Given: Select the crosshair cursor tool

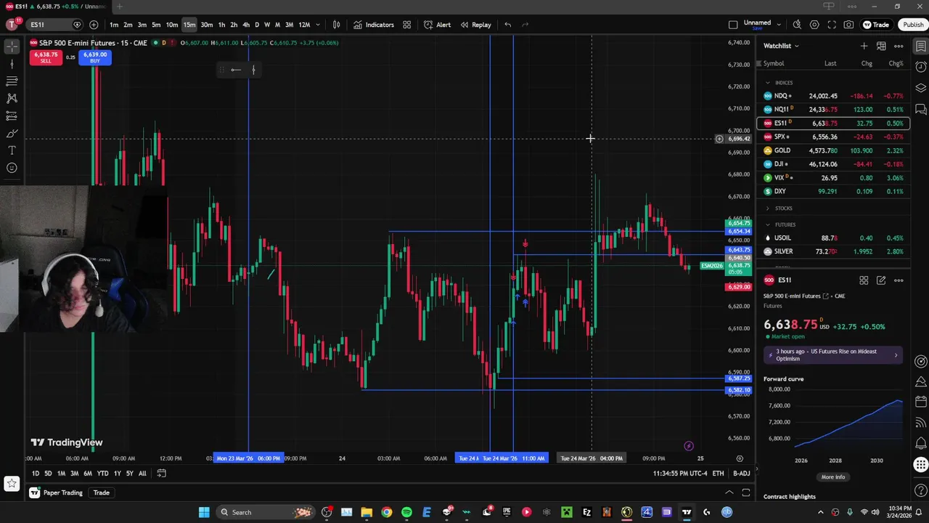Looking at the screenshot, I should click(12, 46).
